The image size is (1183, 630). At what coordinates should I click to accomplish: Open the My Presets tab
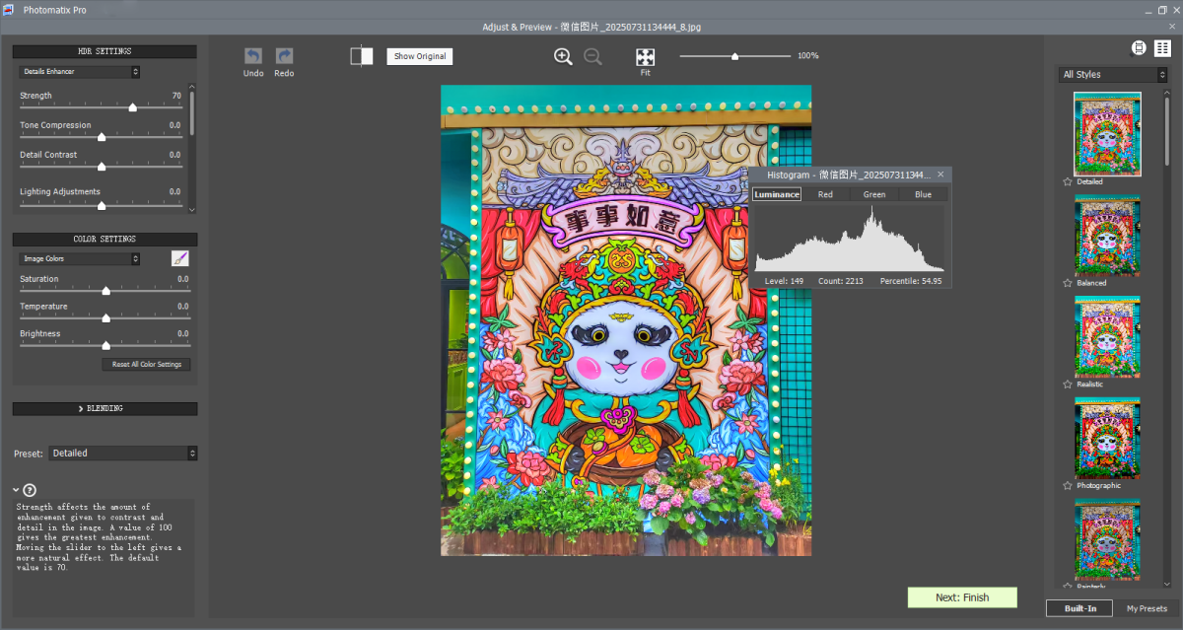pos(1147,608)
